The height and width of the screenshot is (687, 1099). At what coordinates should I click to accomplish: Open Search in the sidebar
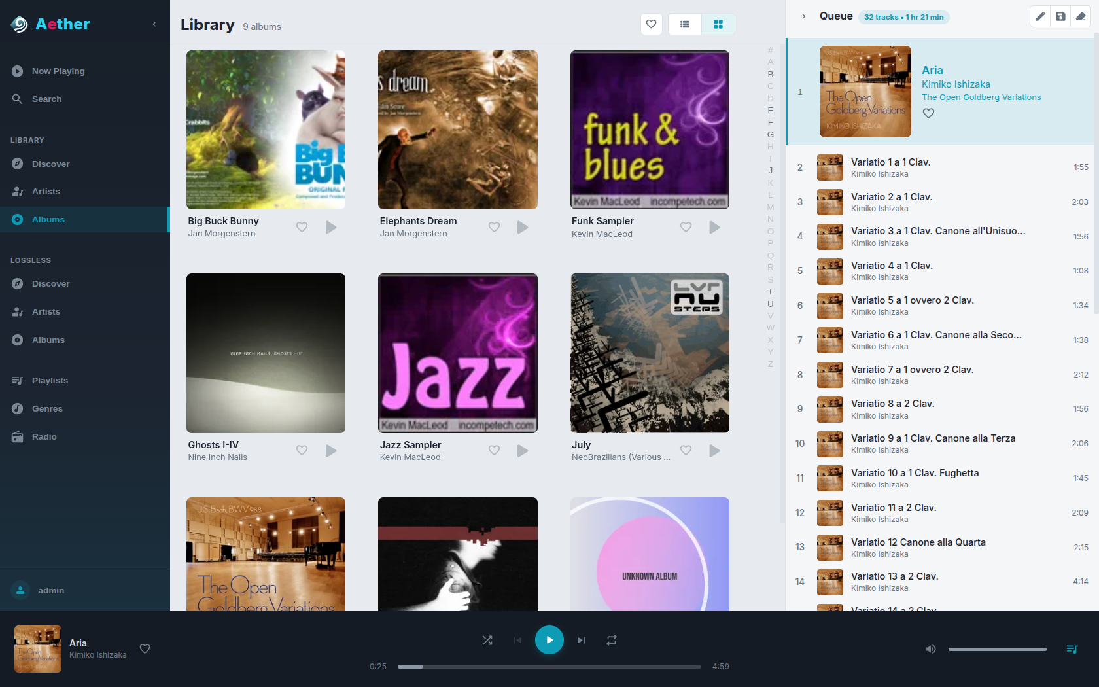pos(85,99)
